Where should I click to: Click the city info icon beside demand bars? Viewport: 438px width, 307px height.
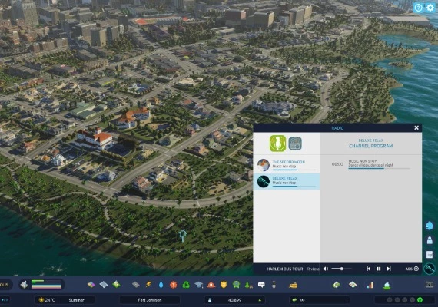[x=25, y=285]
